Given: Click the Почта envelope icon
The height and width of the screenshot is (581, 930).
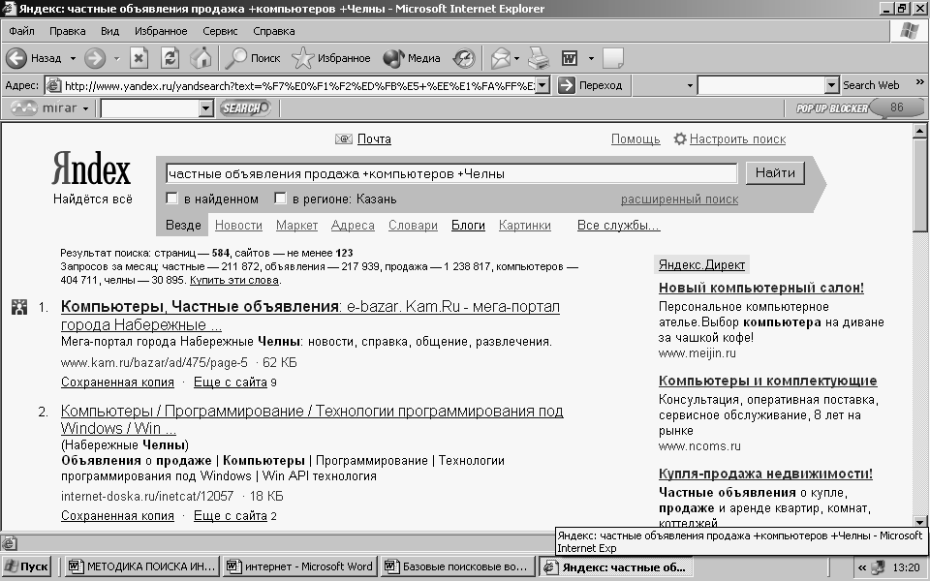Looking at the screenshot, I should (343, 139).
